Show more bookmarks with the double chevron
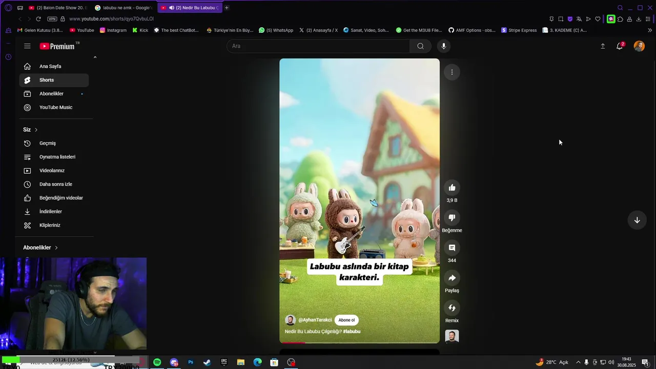 point(650,30)
